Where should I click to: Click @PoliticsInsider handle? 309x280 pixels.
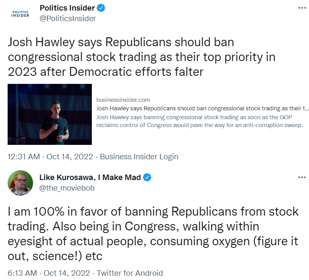coord(67,18)
